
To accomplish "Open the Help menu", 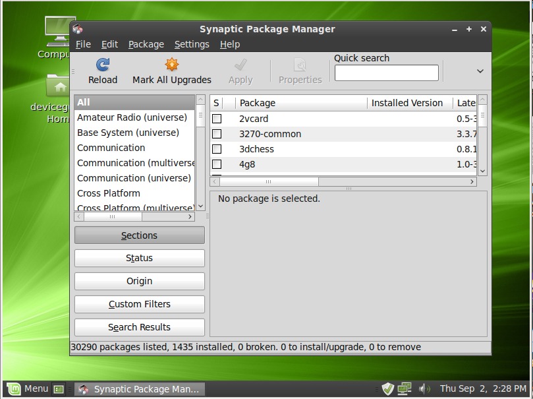I will (230, 44).
